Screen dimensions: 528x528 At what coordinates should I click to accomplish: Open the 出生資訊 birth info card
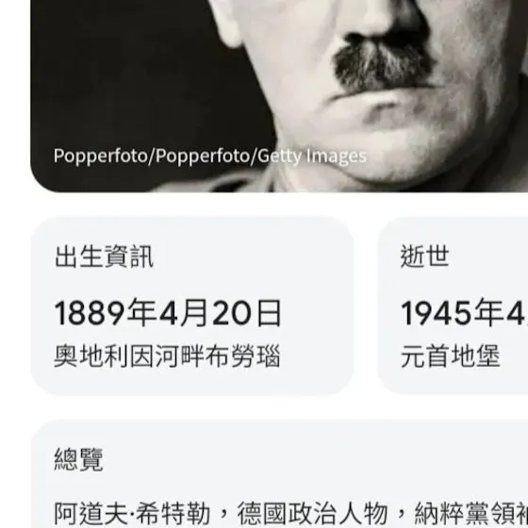[x=192, y=305]
